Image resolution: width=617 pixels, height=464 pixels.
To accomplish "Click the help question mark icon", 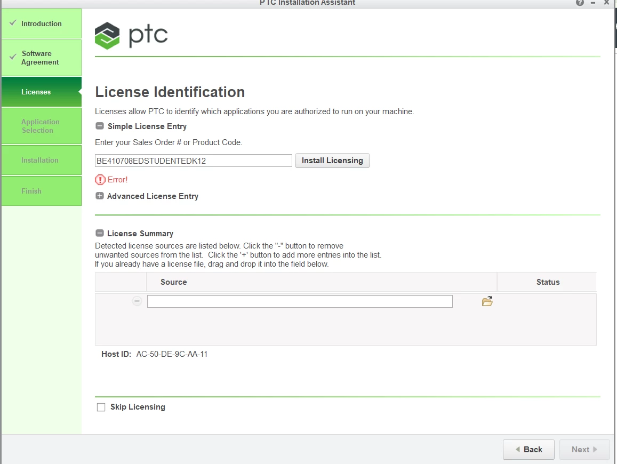I will (580, 3).
